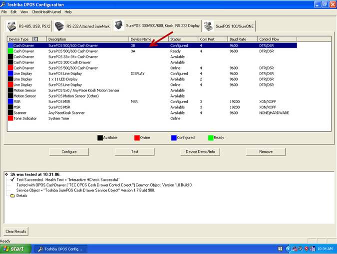Open the View menu

click(24, 11)
